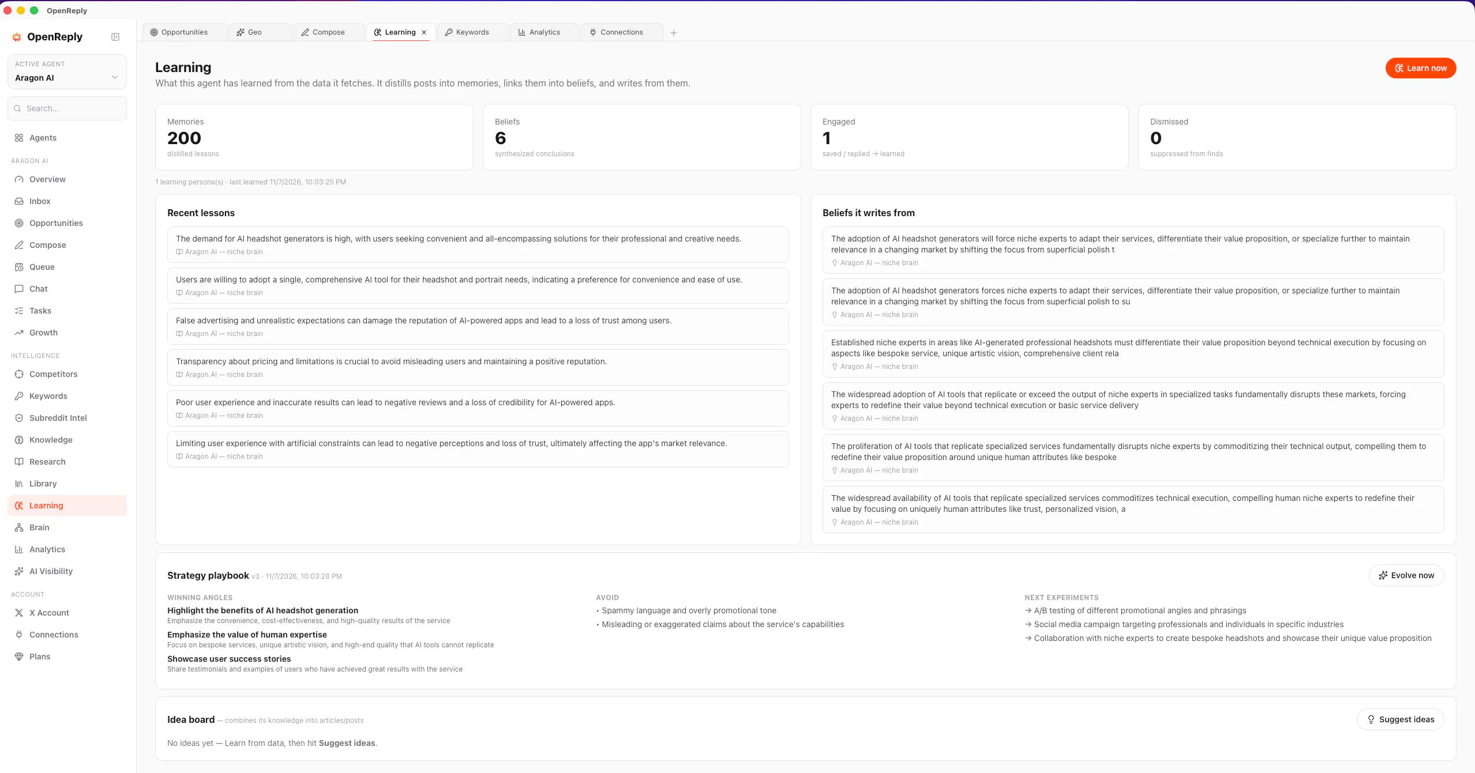The height and width of the screenshot is (773, 1475).
Task: Open the Knowledge brain icon
Action: (x=19, y=440)
